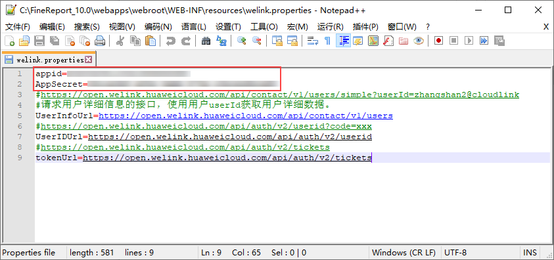Create a new file with the New icon
This screenshot has width=554, height=260.
point(10,41)
